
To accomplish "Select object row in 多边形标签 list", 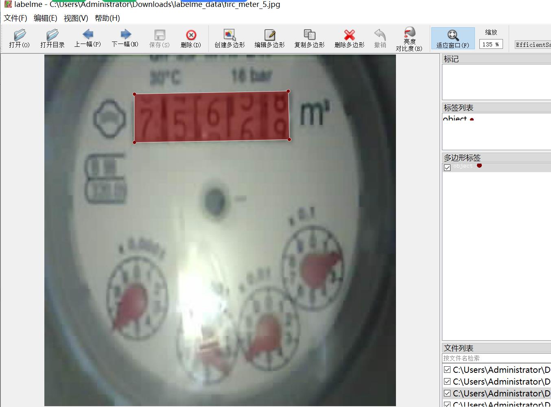I will tap(496, 167).
